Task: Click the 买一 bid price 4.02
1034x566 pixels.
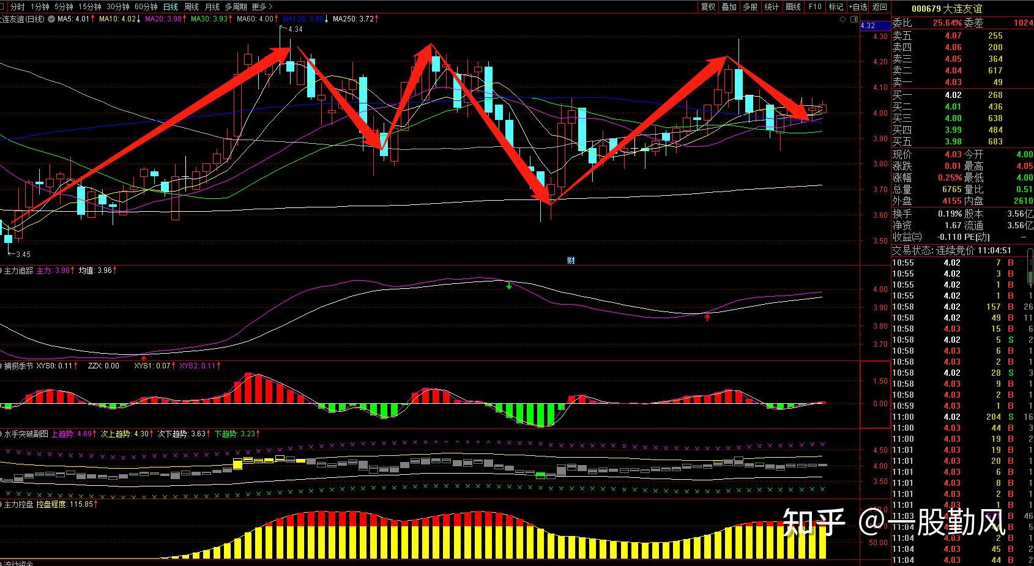Action: (953, 95)
